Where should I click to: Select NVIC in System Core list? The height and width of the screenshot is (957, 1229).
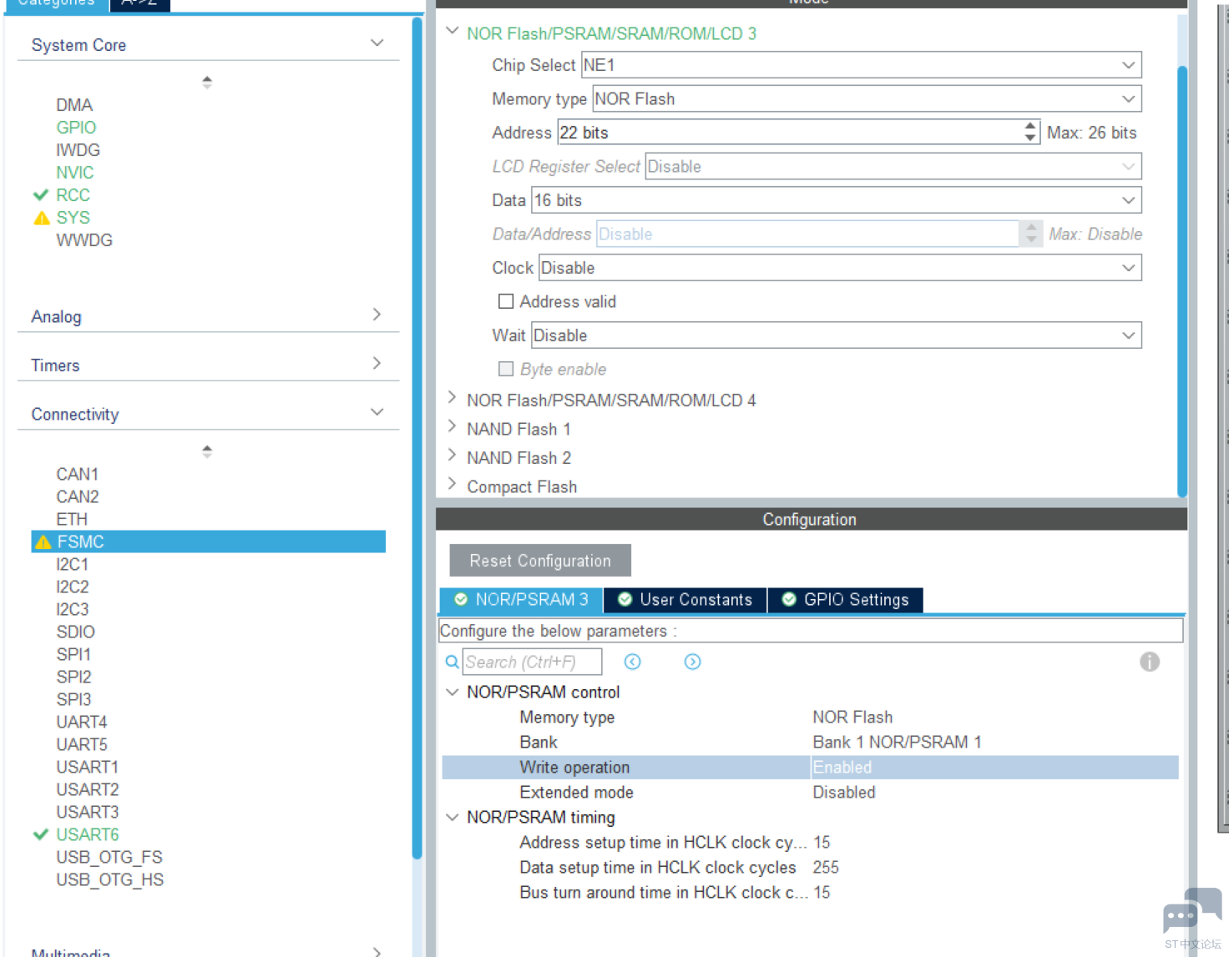coord(75,173)
